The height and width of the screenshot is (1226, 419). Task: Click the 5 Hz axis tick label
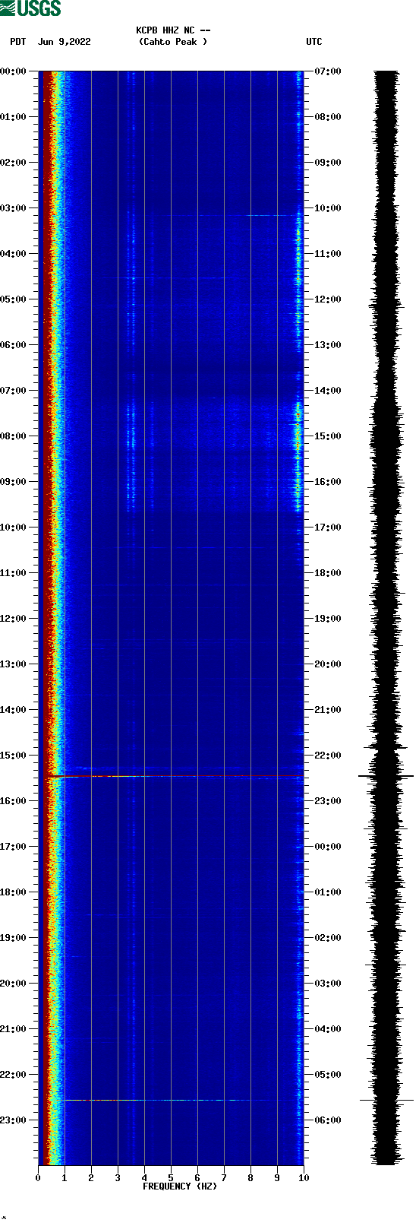[x=171, y=1178]
